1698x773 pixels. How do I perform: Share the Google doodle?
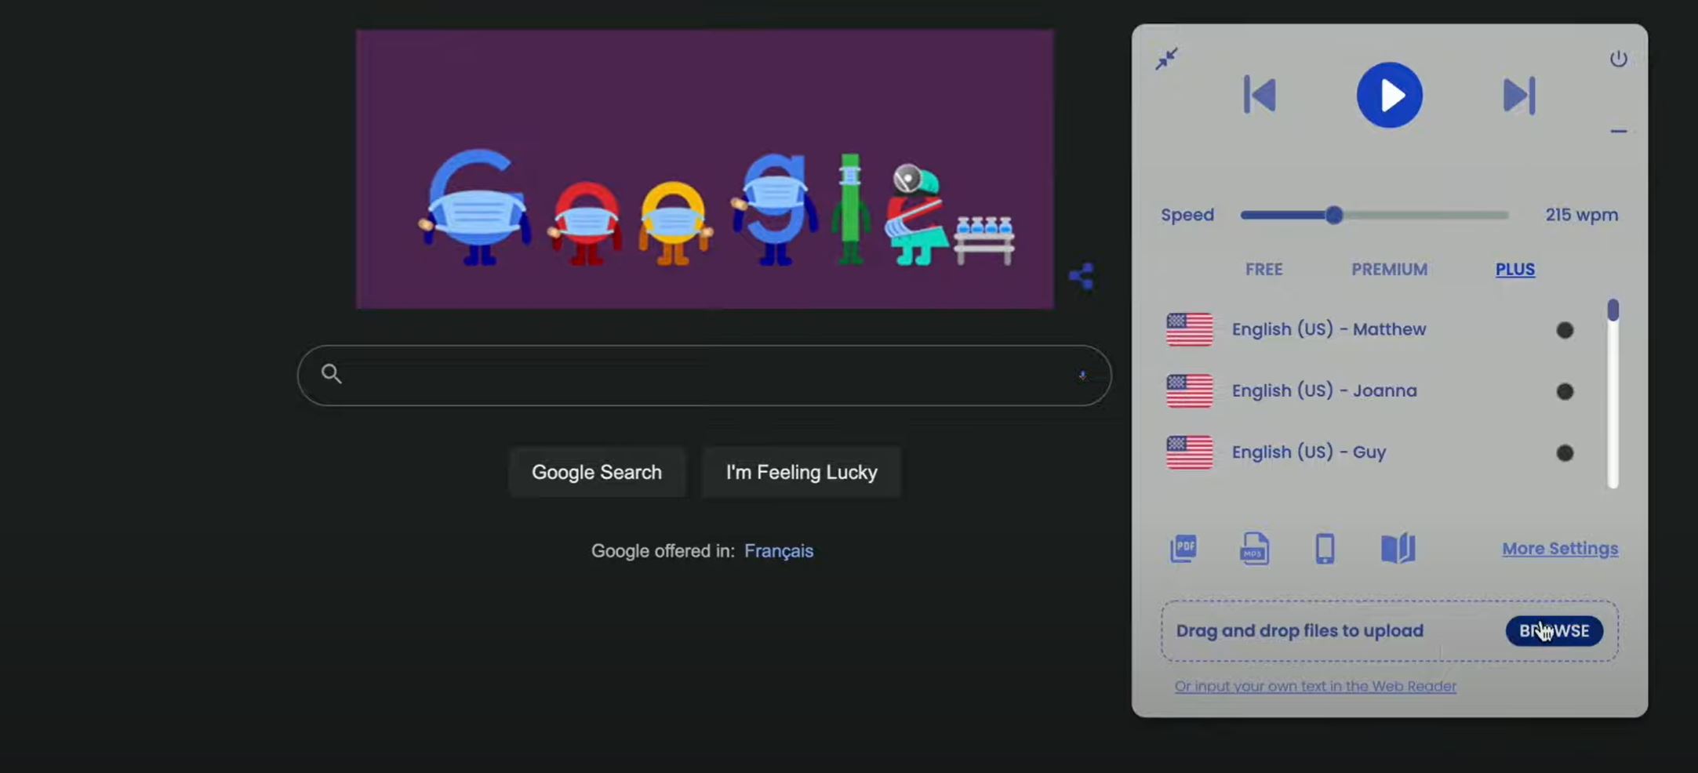click(x=1082, y=276)
